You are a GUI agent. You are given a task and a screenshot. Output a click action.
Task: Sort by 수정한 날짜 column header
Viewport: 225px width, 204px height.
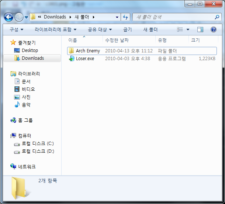tap(117, 40)
